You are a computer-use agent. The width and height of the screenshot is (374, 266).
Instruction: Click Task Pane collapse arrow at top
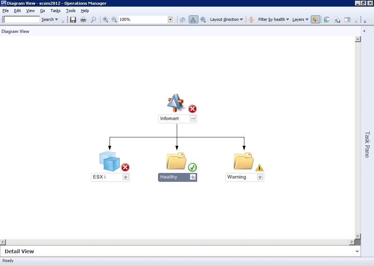tap(364, 31)
